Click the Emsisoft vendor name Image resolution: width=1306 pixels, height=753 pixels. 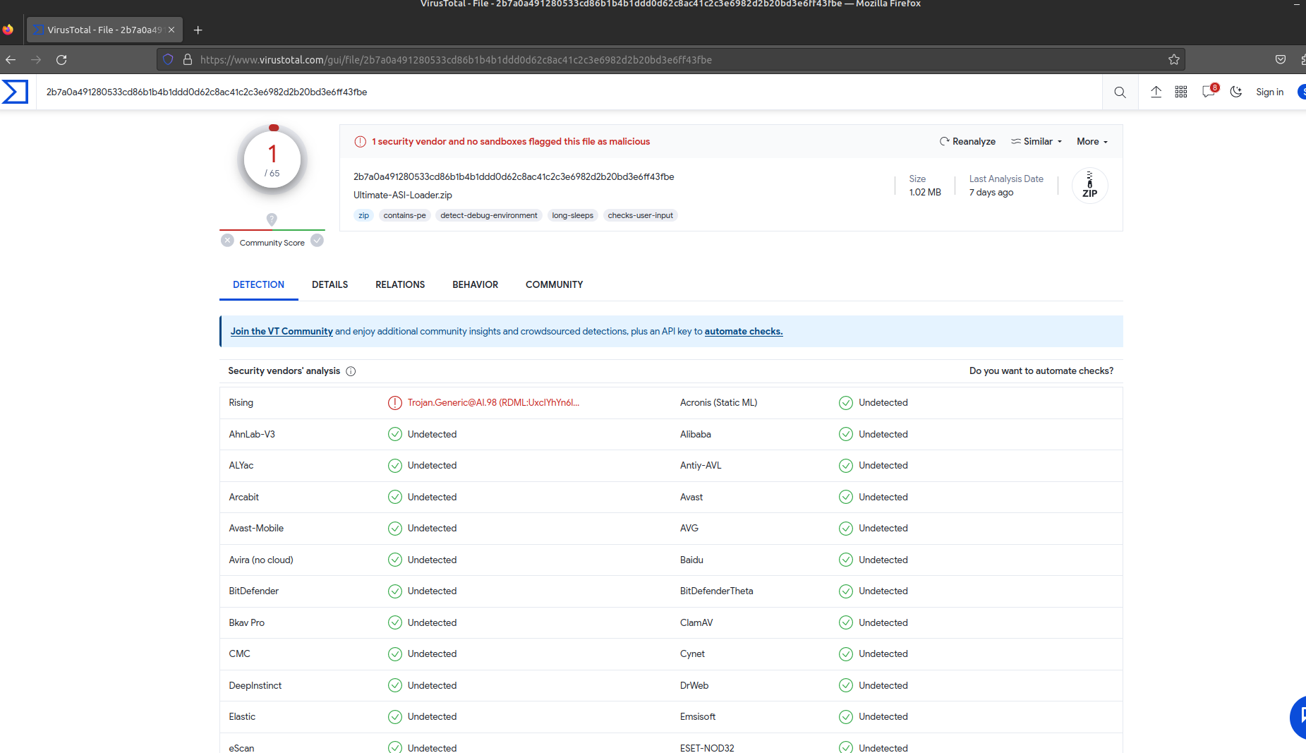tap(698, 716)
